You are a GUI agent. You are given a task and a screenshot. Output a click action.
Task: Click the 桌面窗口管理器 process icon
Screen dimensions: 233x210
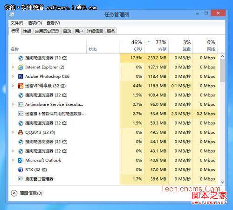point(21,179)
